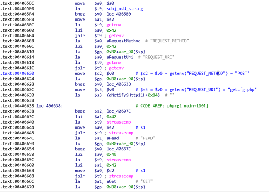Click the aRequestUri string reference
This screenshot has width=269, height=192.
point(120,57)
